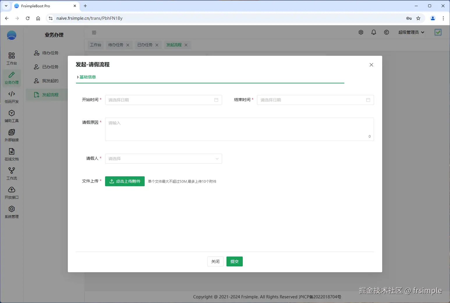Image resolution: width=450 pixels, height=303 pixels.
Task: Open 辅助工具 in the sidebar
Action: point(11,116)
